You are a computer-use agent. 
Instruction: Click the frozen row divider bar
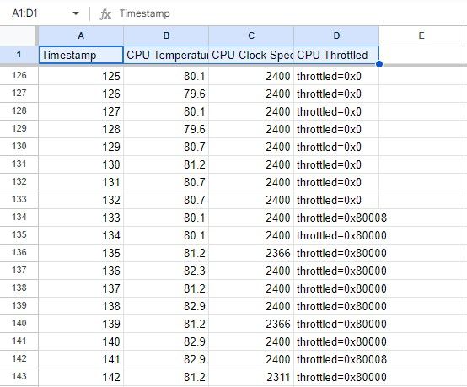point(233,65)
